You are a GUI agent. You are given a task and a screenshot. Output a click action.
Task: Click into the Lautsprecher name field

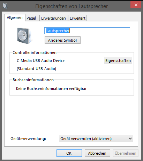[87, 31]
